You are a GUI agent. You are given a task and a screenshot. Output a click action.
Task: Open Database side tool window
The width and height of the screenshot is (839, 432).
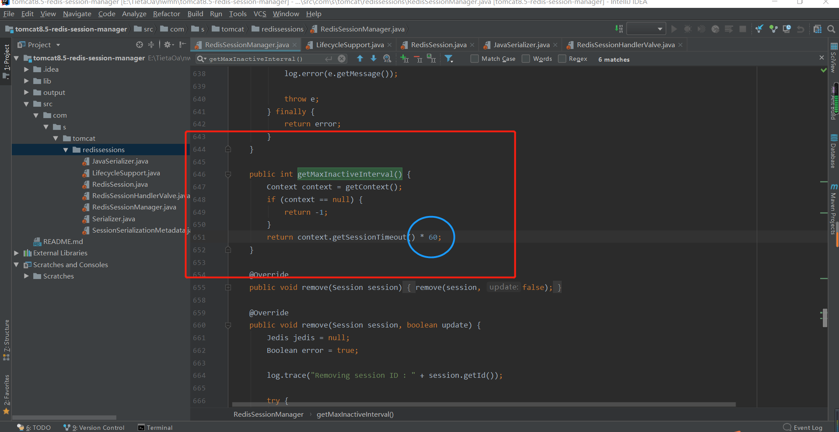[x=834, y=151]
